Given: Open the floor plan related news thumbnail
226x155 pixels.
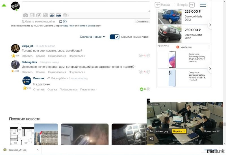Looking at the screenshot, I should pyautogui.click(x=34, y=134).
